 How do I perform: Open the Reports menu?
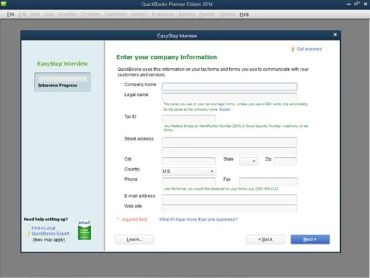(x=207, y=15)
